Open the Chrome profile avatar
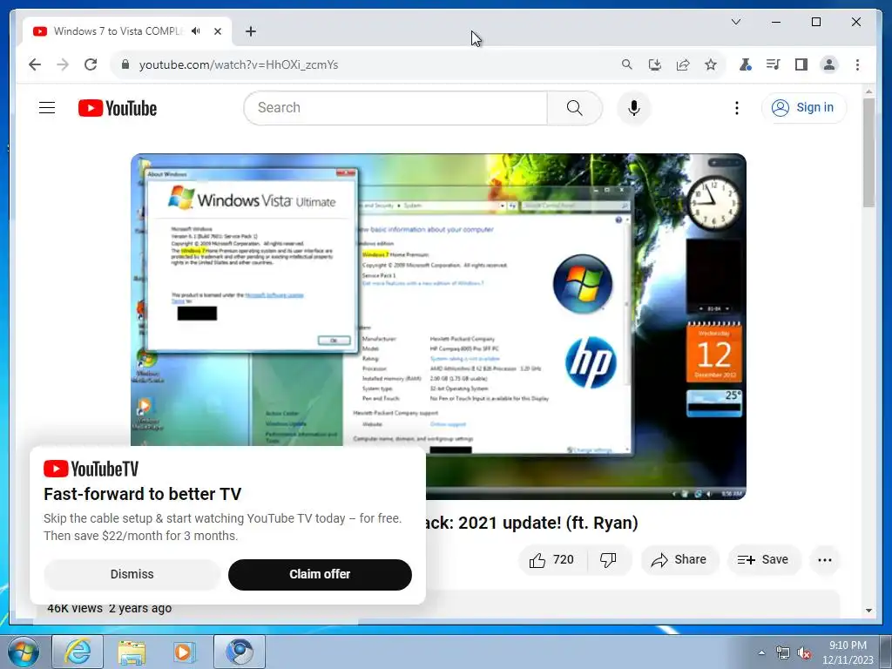 click(829, 64)
